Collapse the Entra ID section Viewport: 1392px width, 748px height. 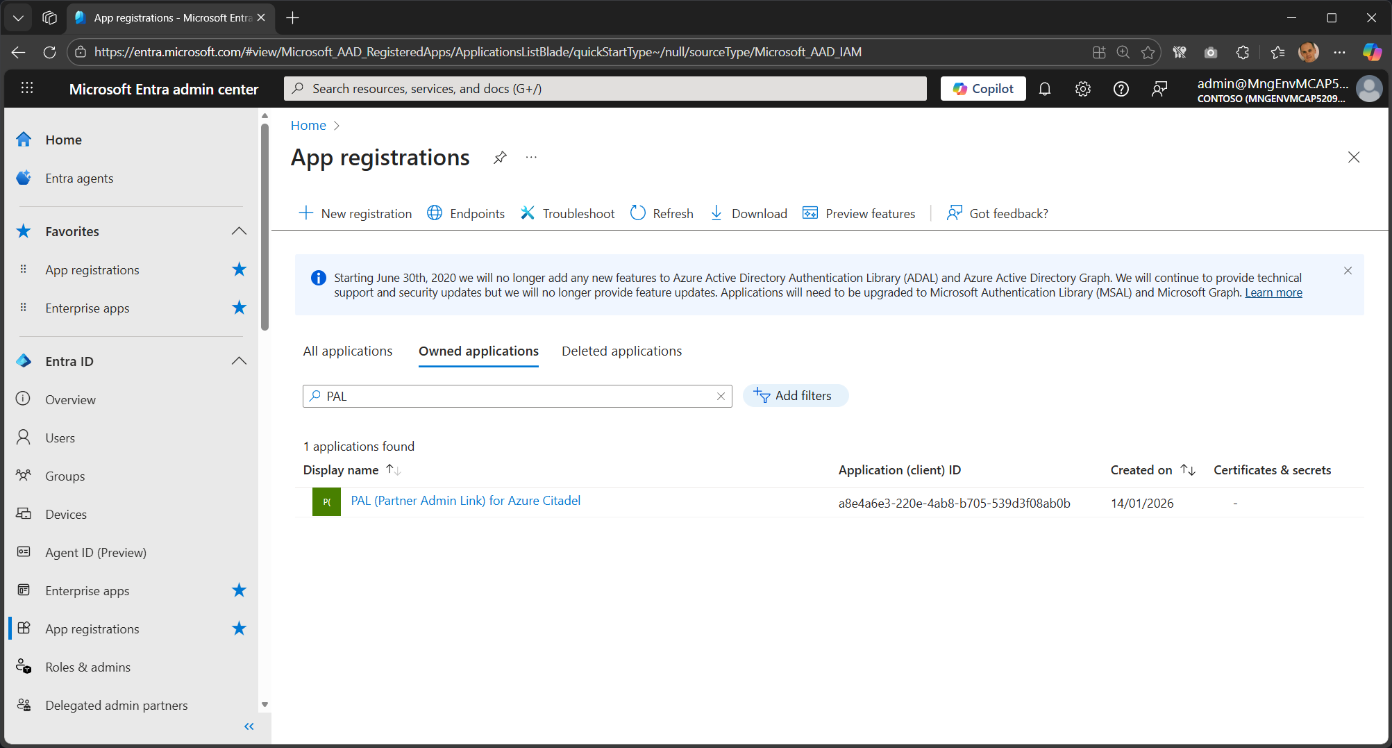point(239,360)
